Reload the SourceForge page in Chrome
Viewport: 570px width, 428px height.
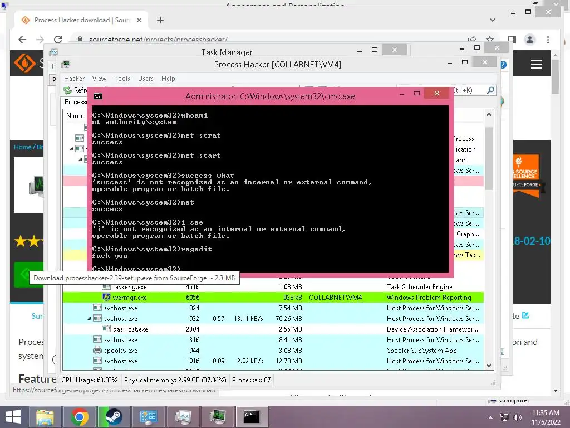(x=58, y=40)
